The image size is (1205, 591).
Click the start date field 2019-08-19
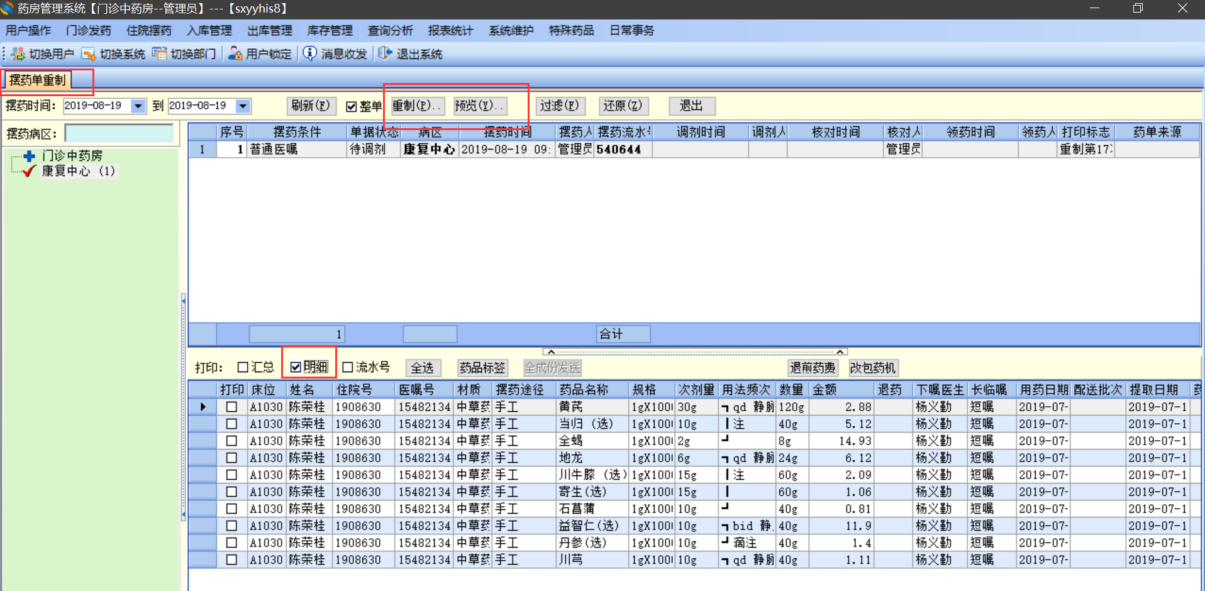(97, 106)
